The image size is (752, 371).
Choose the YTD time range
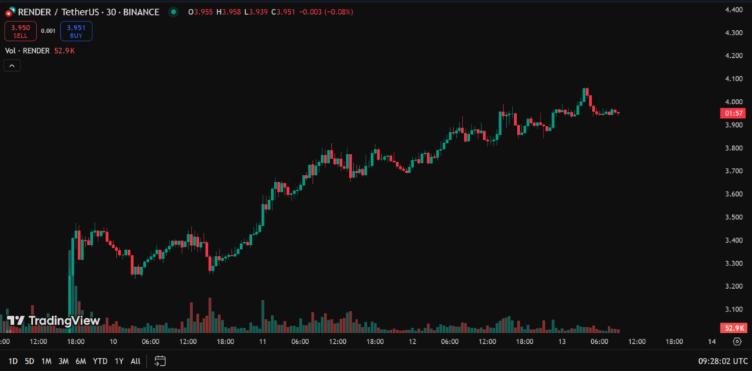pyautogui.click(x=100, y=361)
